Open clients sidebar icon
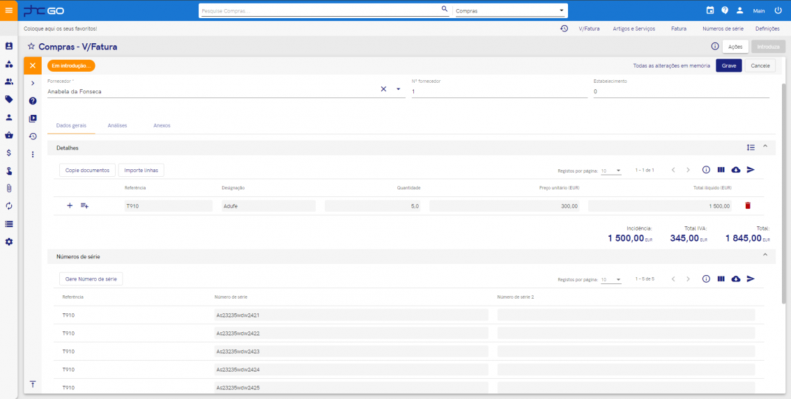791x399 pixels. [x=8, y=81]
